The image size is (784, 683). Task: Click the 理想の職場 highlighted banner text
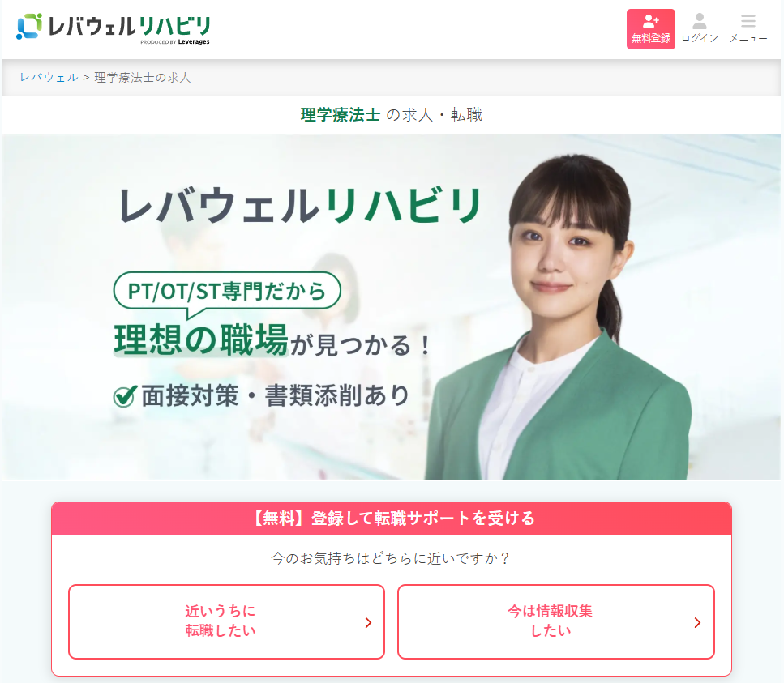(201, 339)
